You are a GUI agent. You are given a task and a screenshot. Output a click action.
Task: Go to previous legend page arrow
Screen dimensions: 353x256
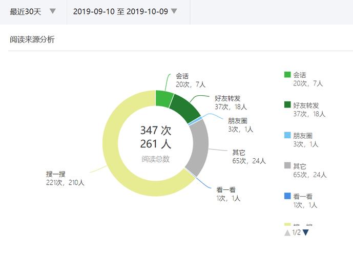click(287, 233)
